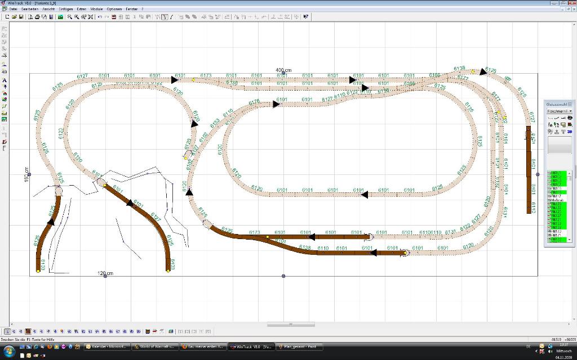Click the brown track icon right of layer 20
This screenshot has width=577, height=360.
click(x=148, y=331)
